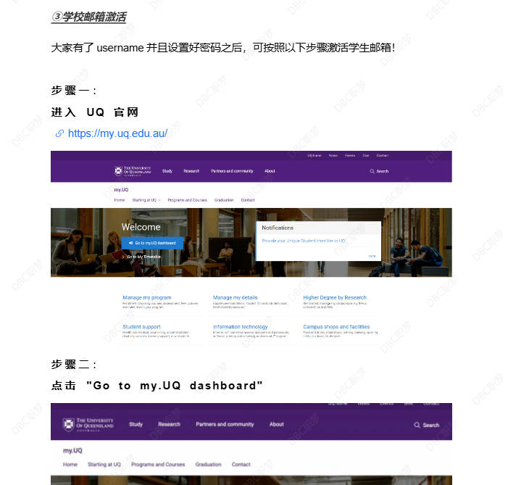The width and height of the screenshot is (508, 485).
Task: Select Graduation tab in step two screenshot
Action: point(208,465)
